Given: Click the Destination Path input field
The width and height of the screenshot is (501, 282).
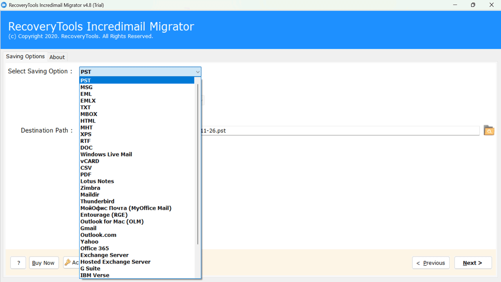Looking at the screenshot, I should [340, 130].
